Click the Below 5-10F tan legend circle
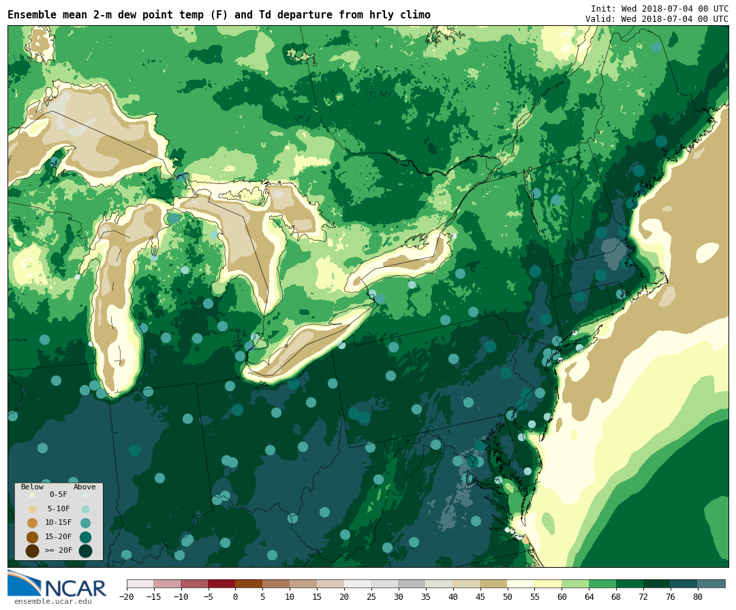Viewport: 736px width, 610px height. click(x=32, y=509)
